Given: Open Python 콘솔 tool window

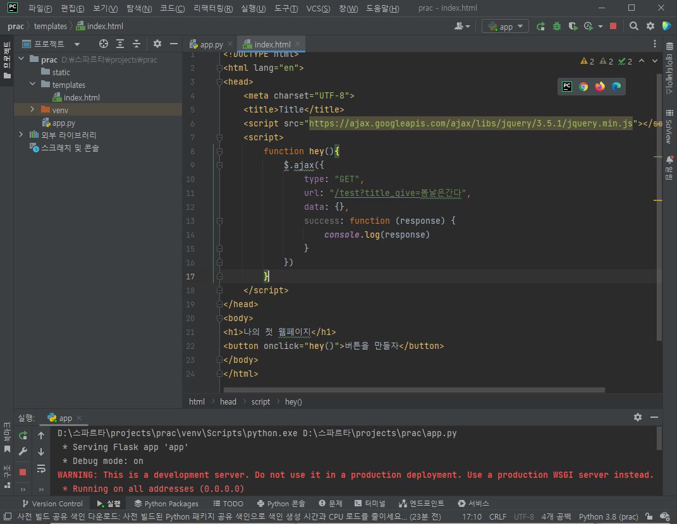Looking at the screenshot, I should point(281,503).
